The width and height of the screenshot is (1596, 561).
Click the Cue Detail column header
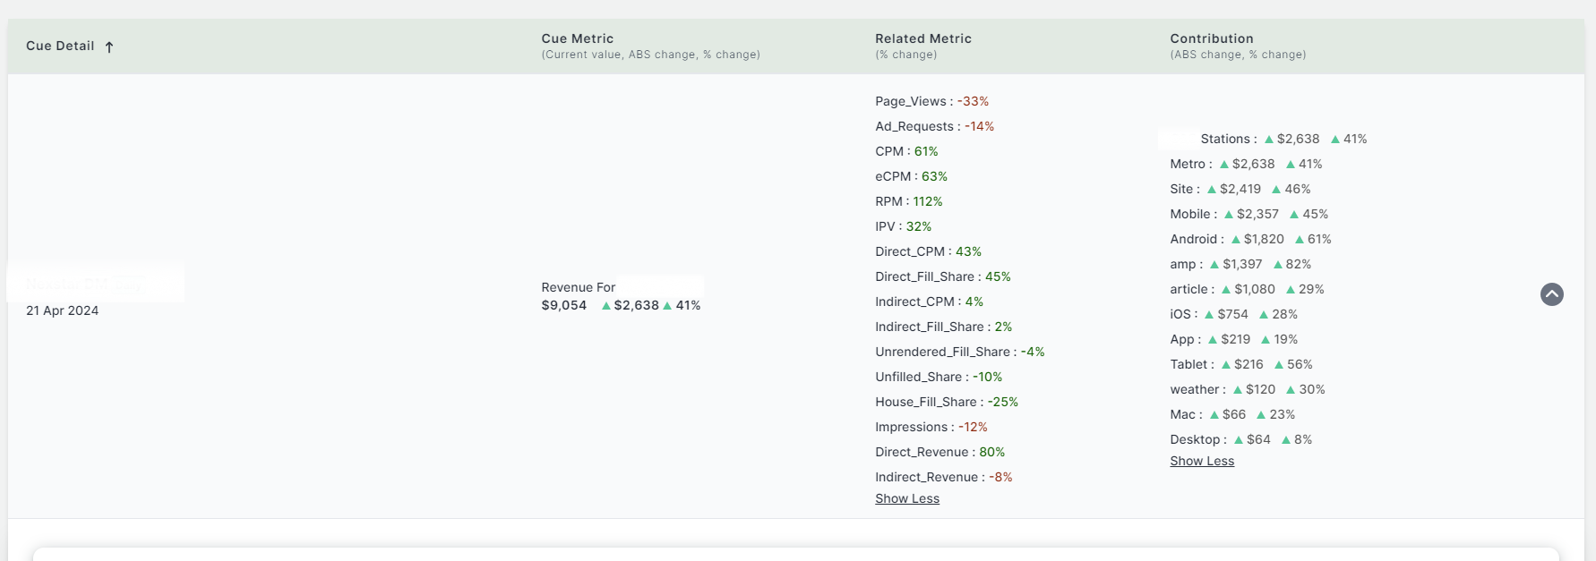[x=60, y=47]
